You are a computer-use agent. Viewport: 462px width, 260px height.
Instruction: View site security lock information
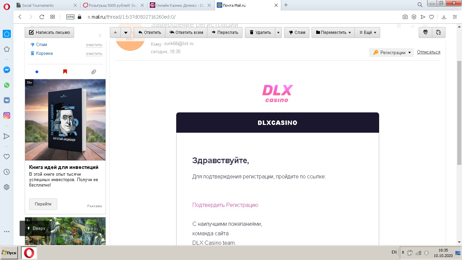pos(80,17)
